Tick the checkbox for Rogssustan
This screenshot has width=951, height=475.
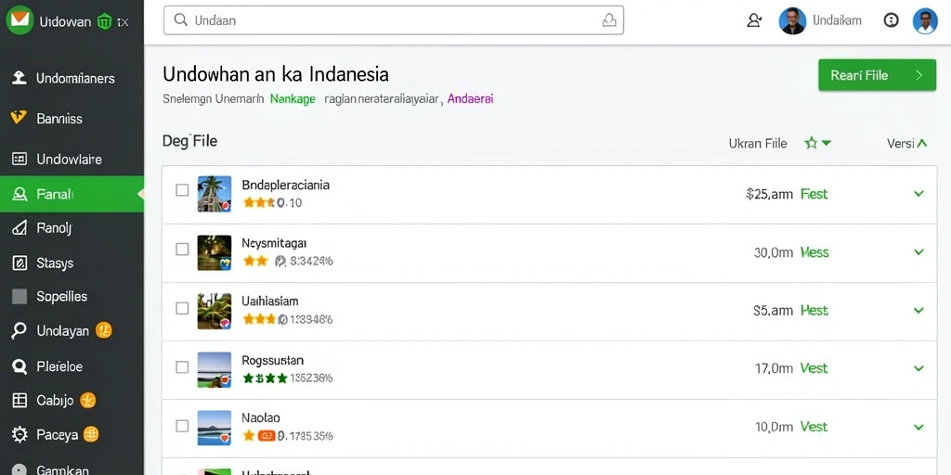coord(182,366)
